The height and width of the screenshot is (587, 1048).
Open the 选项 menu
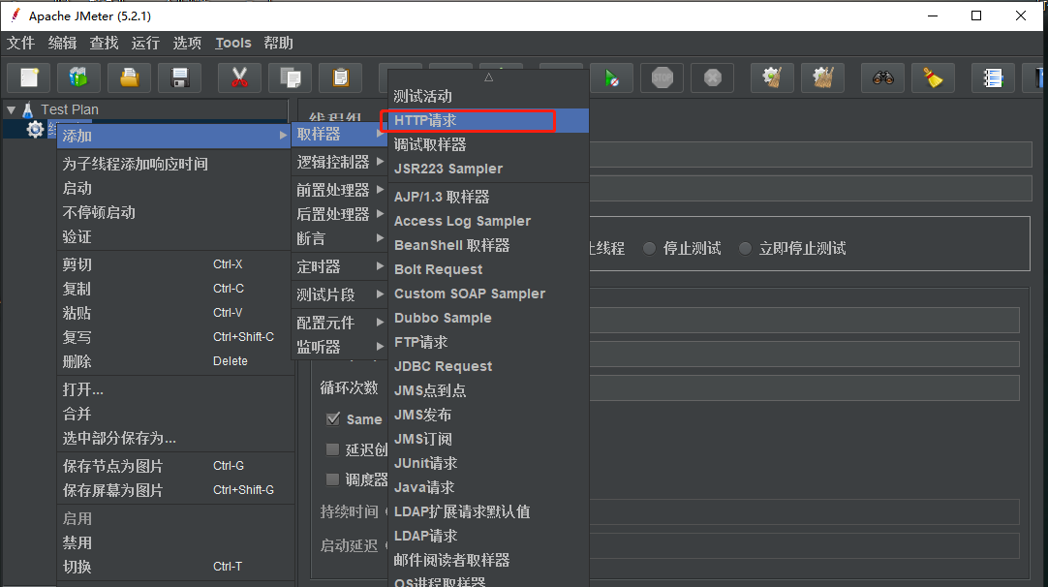click(x=187, y=43)
